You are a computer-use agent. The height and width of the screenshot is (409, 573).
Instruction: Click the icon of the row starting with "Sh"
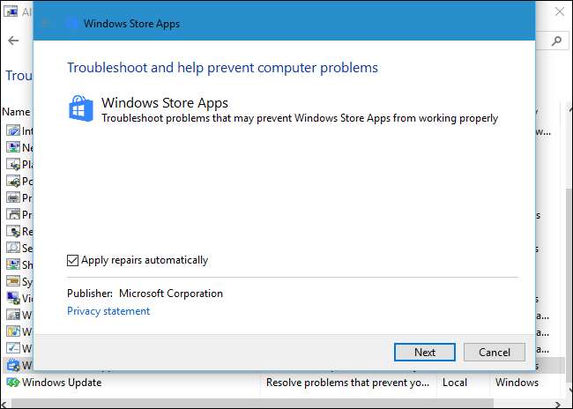click(x=12, y=264)
